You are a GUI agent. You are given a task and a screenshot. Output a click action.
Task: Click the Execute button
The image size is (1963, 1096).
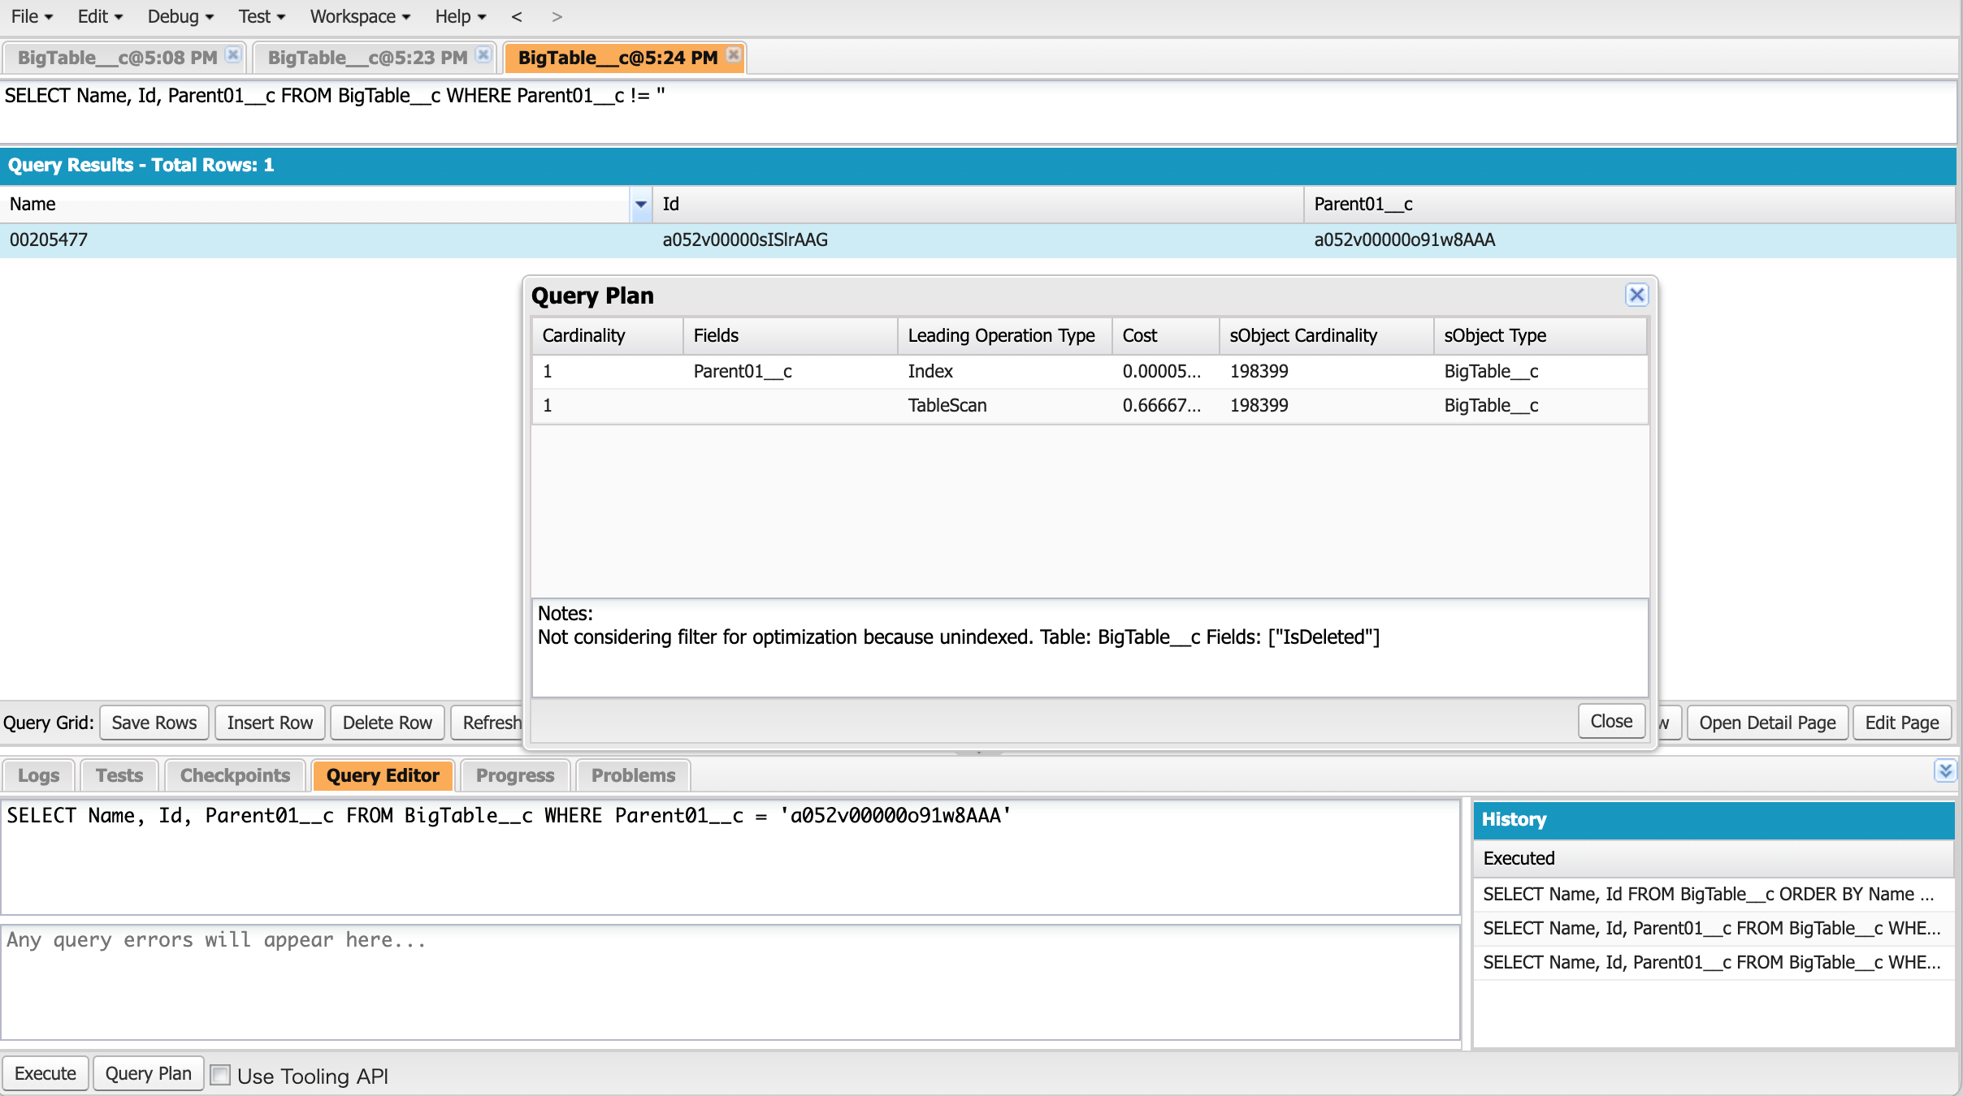pos(45,1073)
